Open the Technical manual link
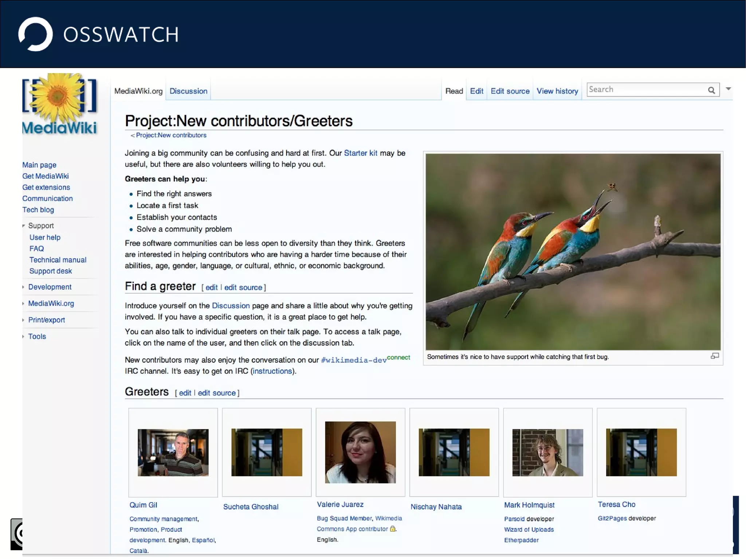The width and height of the screenshot is (746, 559). (58, 260)
